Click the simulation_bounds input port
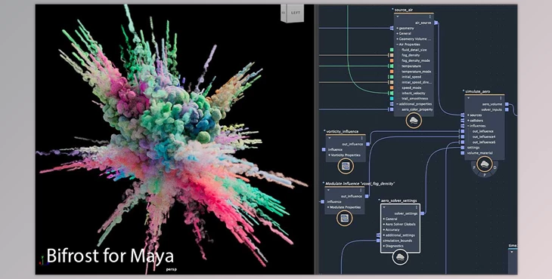 tap(378, 241)
